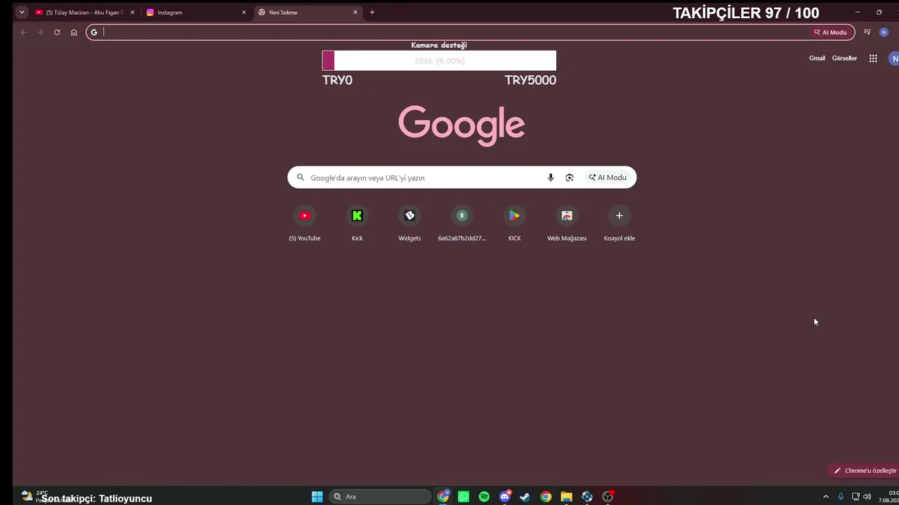Open the Web Mağazası shortcut
Screen dimensions: 899x505
point(567,224)
